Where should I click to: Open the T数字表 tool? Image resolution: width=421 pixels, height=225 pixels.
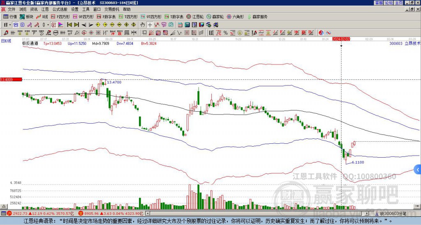click(x=174, y=16)
